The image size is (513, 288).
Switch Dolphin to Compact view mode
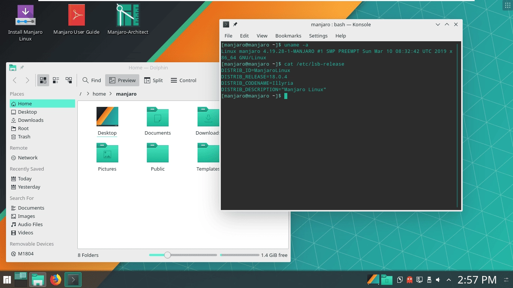pos(56,80)
